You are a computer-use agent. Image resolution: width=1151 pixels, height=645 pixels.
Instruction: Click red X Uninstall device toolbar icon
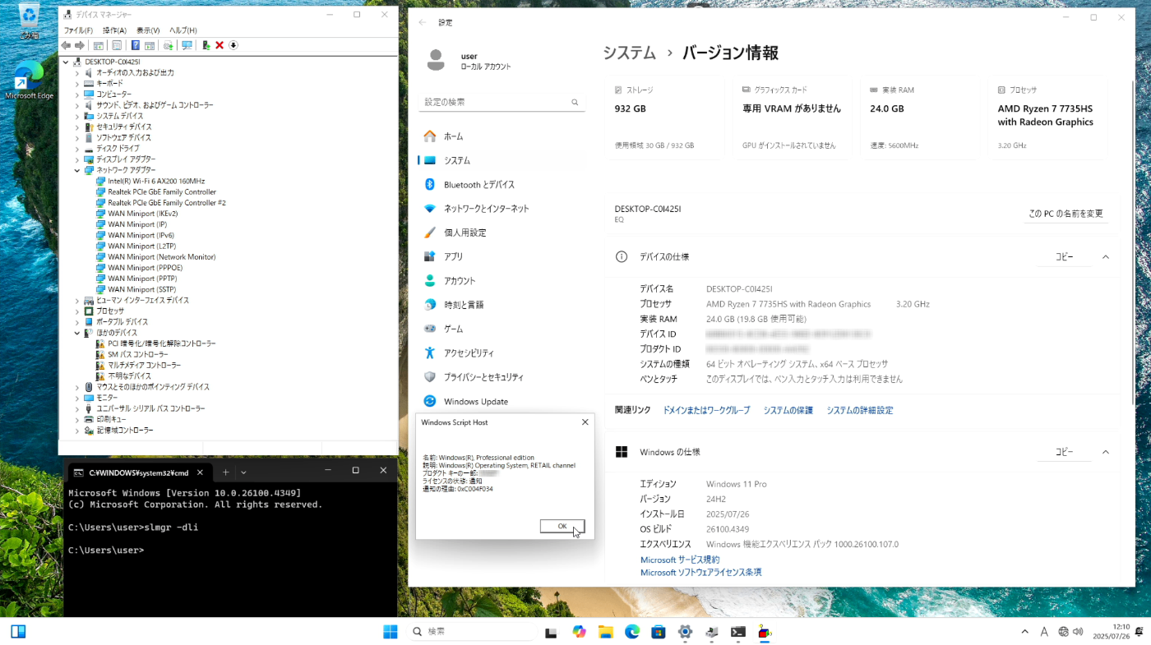[220, 45]
